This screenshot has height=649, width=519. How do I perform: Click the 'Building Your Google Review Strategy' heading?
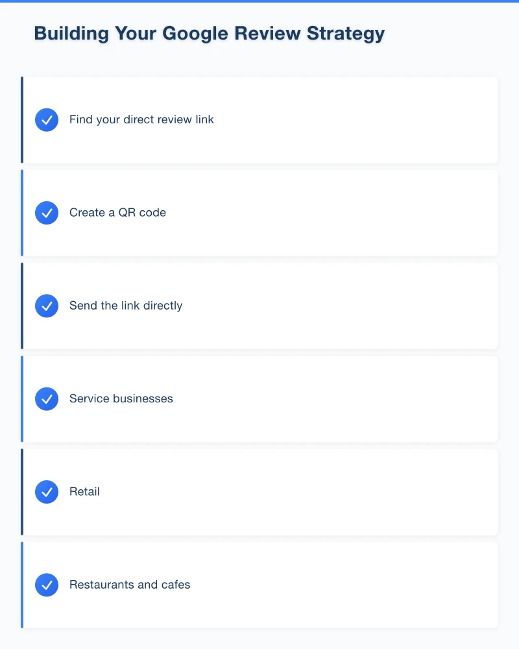coord(210,33)
